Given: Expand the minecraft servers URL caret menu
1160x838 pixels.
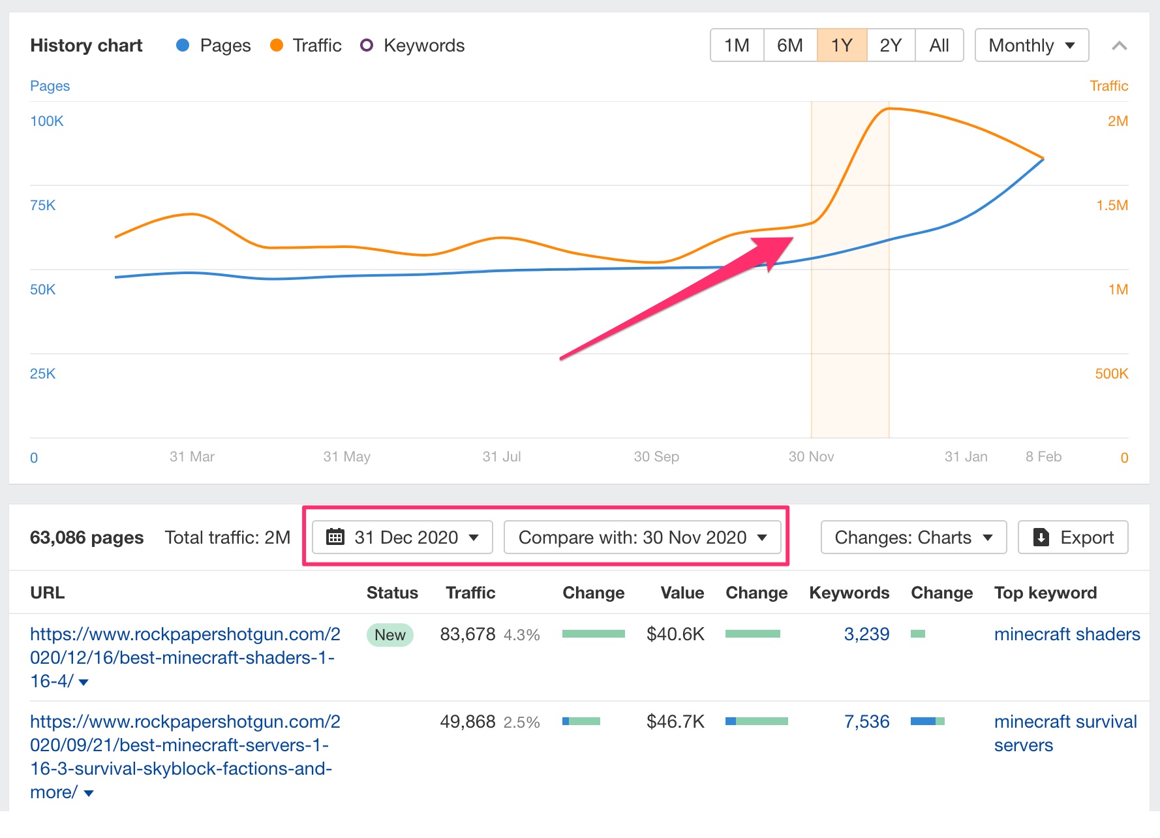Looking at the screenshot, I should 89,794.
